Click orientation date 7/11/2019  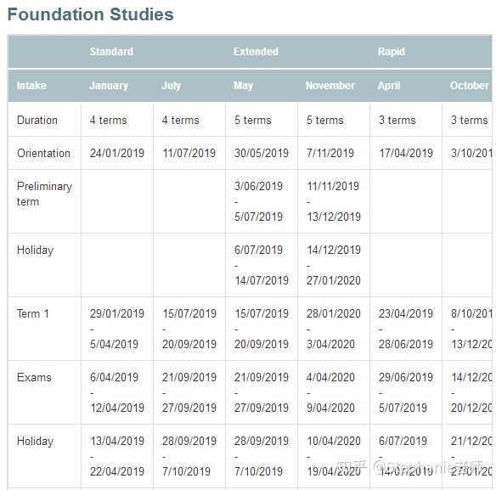tap(330, 153)
